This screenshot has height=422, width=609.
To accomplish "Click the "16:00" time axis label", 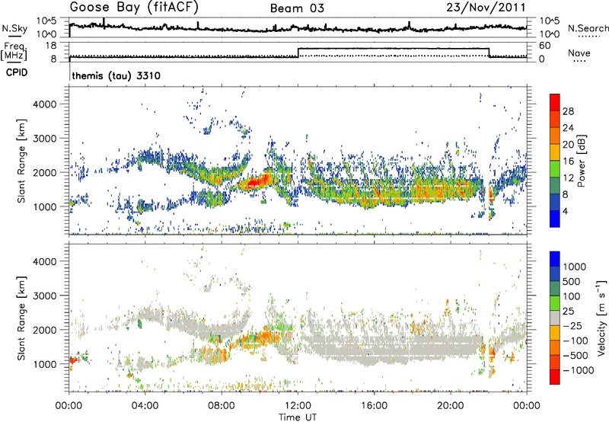I will point(374,406).
